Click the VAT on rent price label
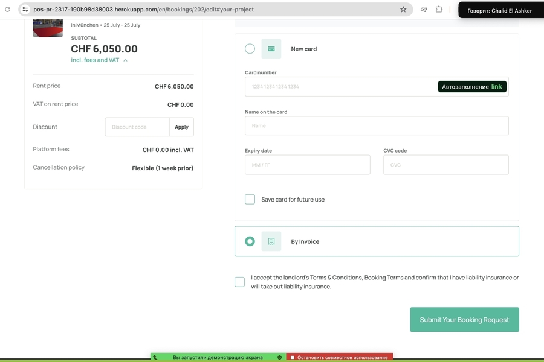544x362 pixels. [x=56, y=104]
